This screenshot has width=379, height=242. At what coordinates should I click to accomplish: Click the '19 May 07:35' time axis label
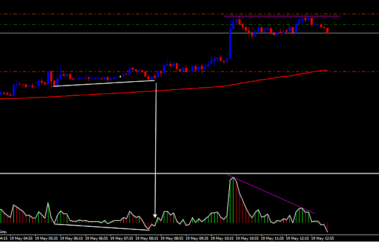coord(121,238)
